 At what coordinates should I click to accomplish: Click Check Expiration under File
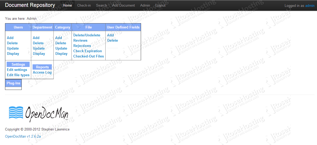tap(88, 51)
